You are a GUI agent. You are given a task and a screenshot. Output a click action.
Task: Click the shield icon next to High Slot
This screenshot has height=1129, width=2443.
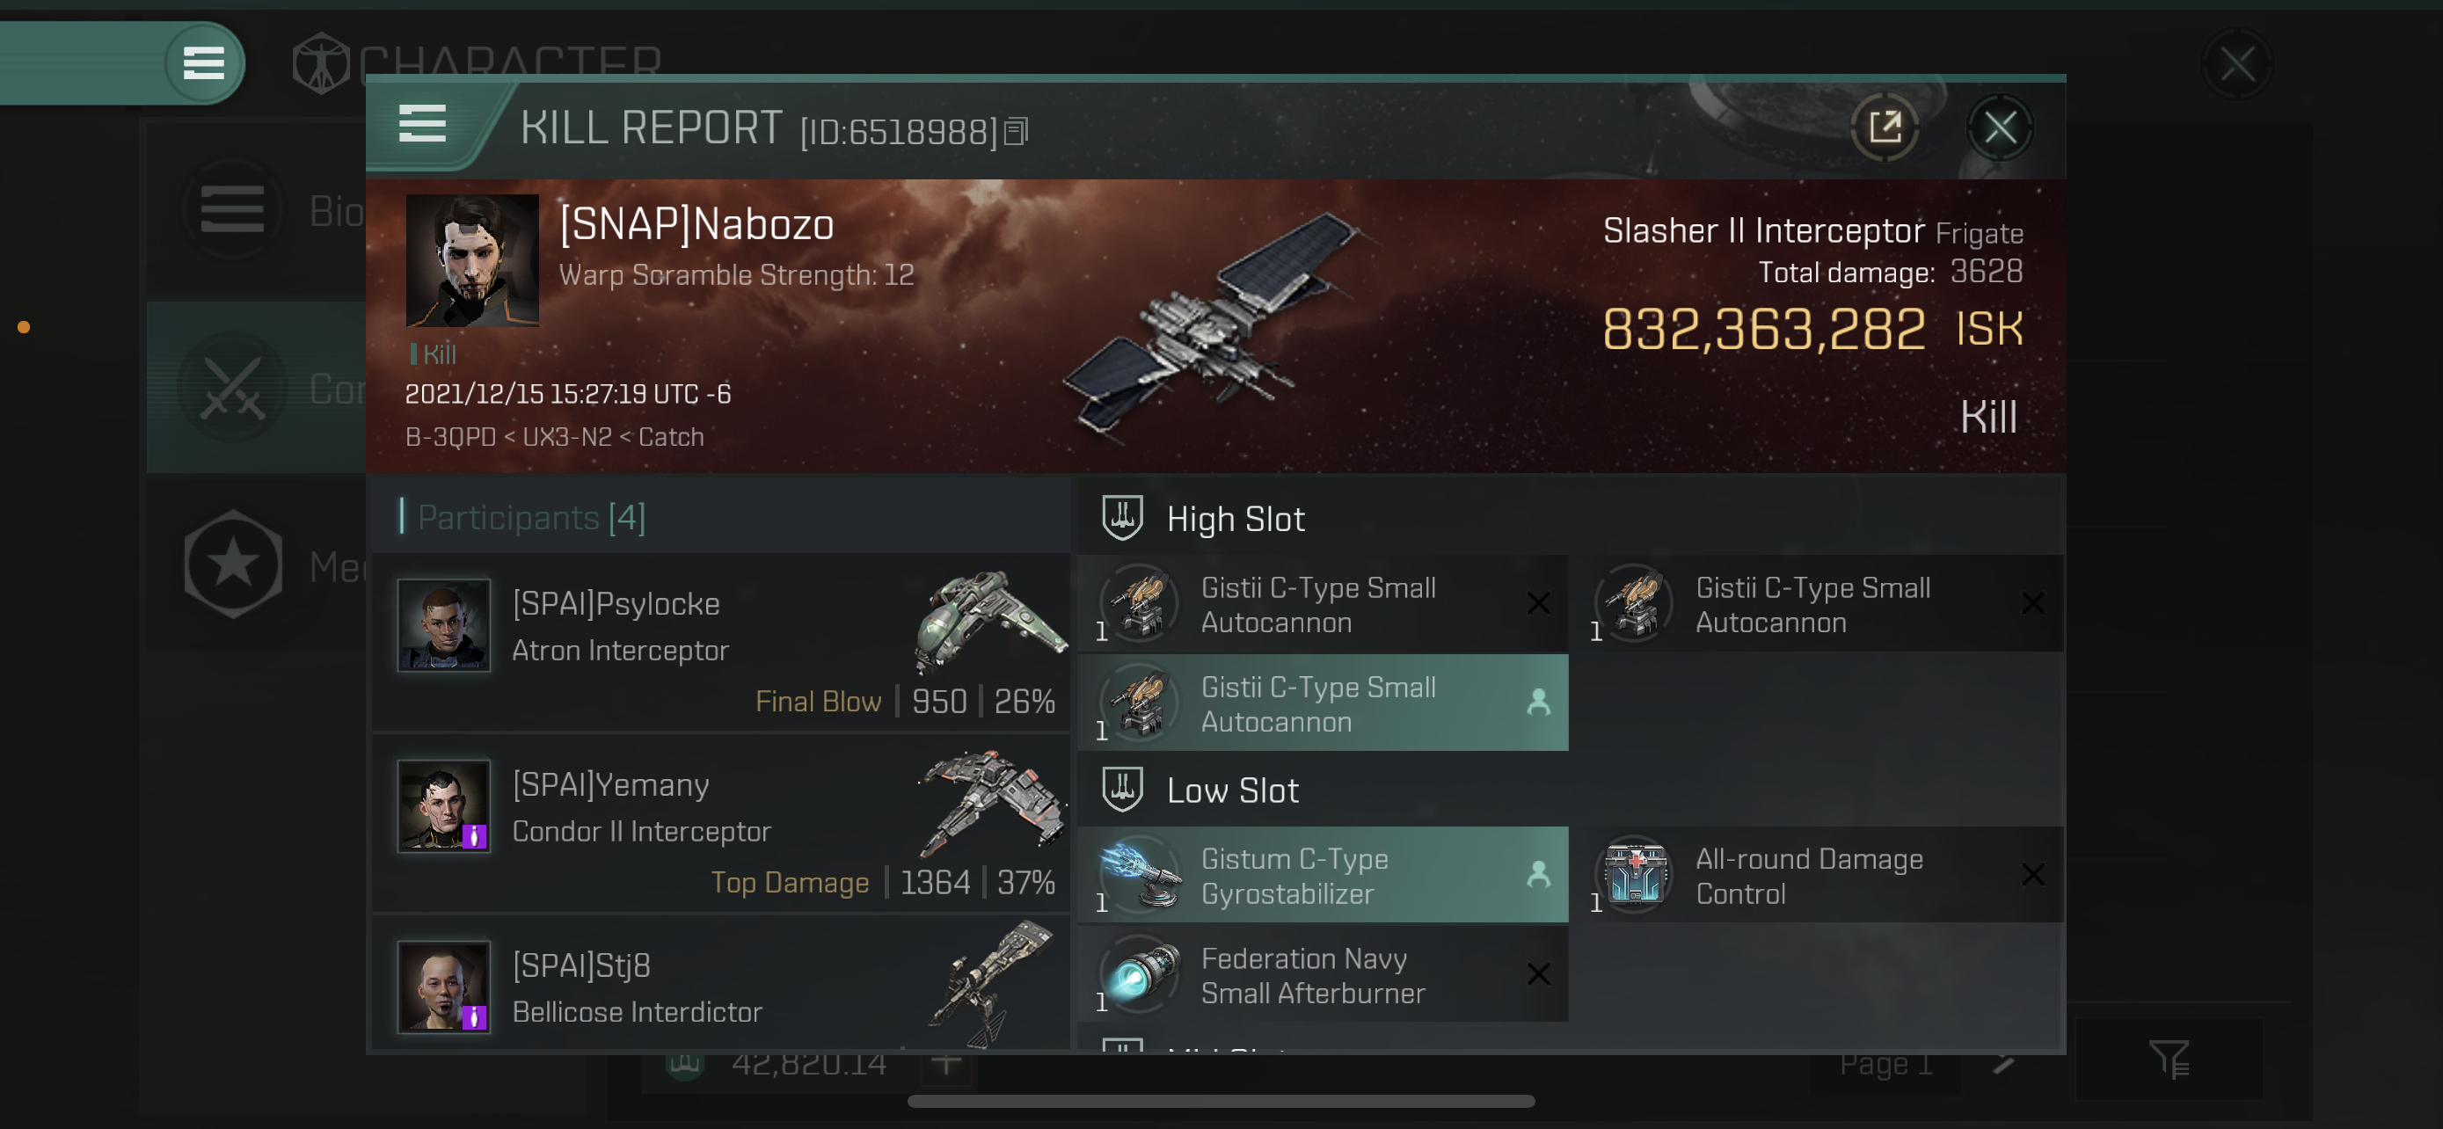pyautogui.click(x=1123, y=519)
